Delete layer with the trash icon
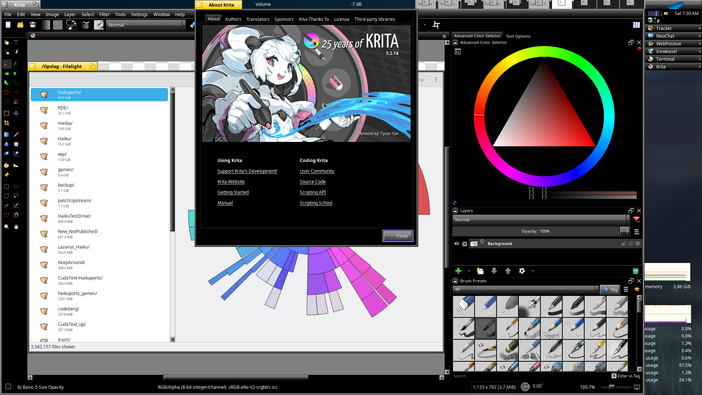Screen dimensions: 702x395 (635, 271)
